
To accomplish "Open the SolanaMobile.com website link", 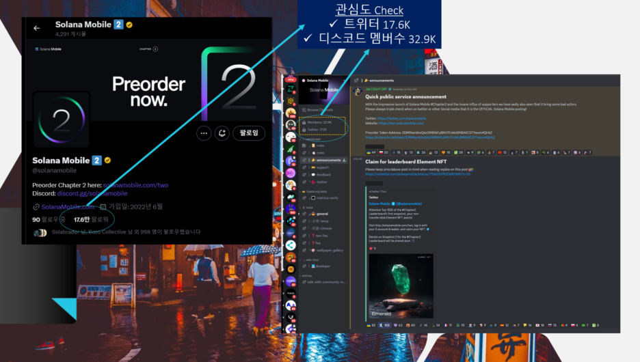I will tap(68, 207).
